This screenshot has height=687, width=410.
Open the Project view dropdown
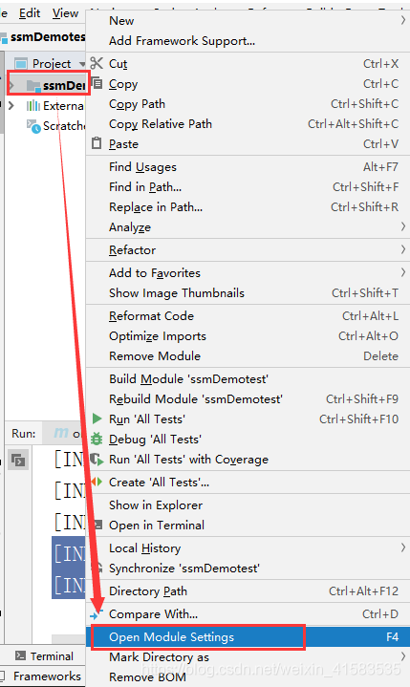[81, 64]
